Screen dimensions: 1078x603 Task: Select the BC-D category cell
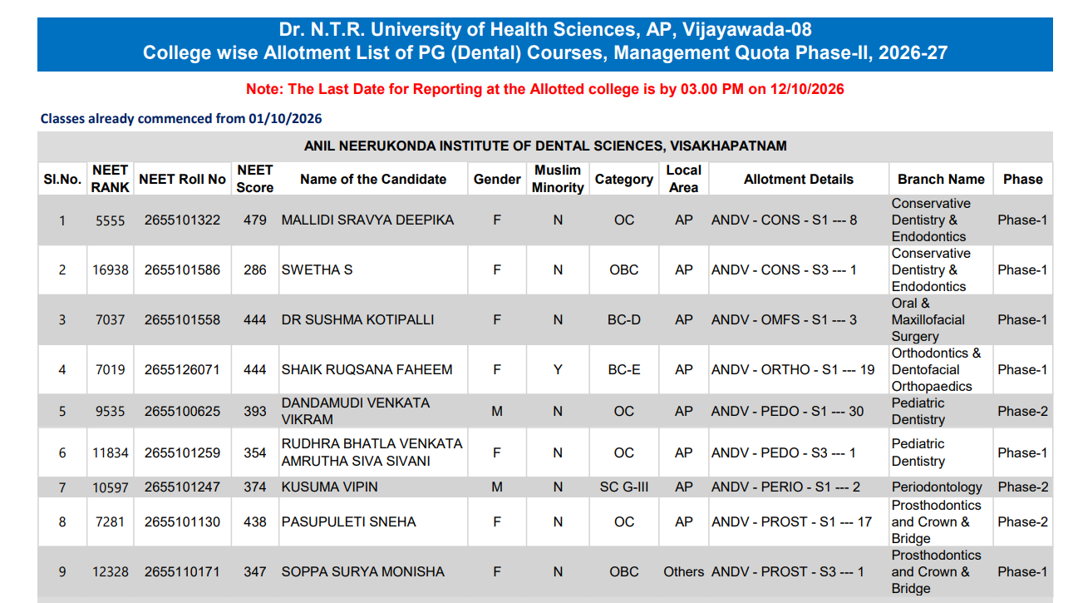tap(624, 320)
